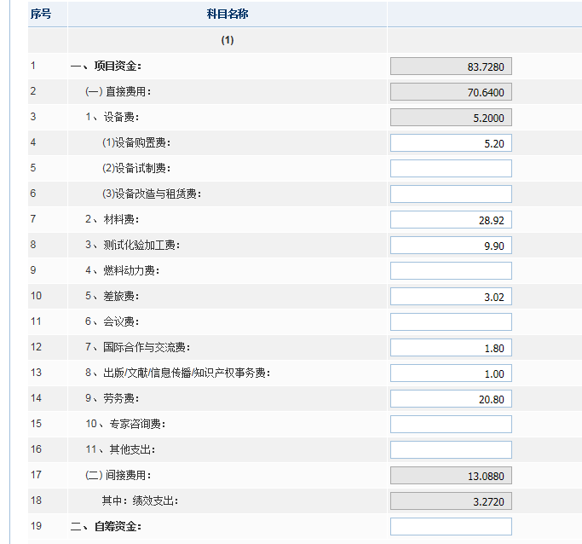Screen dimensions: 582x544
Task: Click the 一、项目资金 row label
Action: [x=107, y=67]
